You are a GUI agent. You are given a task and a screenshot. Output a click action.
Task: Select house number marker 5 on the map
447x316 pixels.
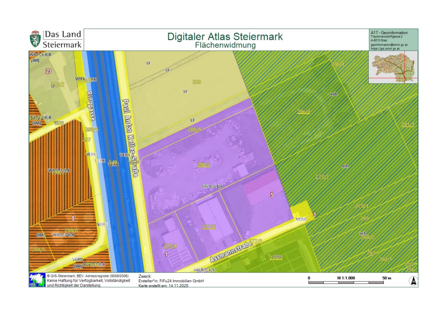coord(272,195)
